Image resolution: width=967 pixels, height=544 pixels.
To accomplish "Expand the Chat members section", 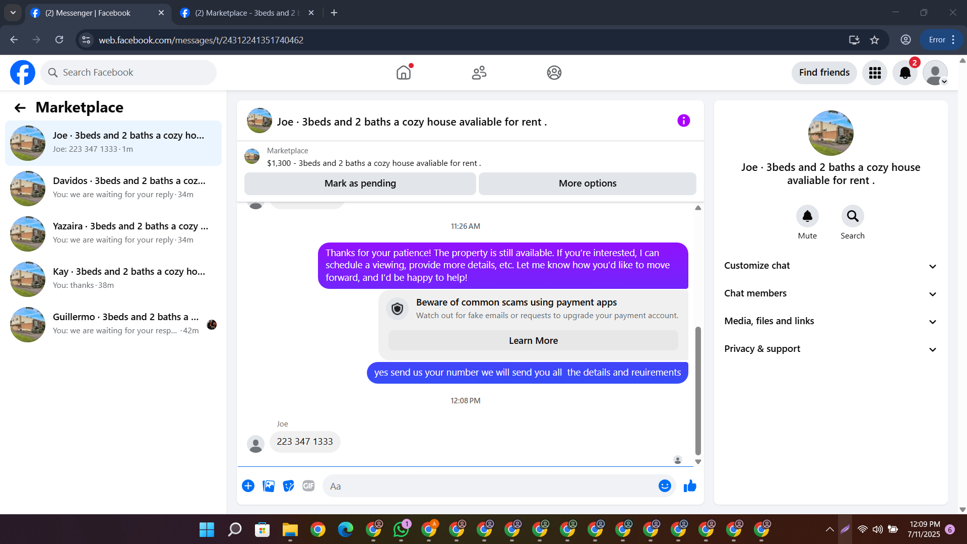I will tap(830, 293).
